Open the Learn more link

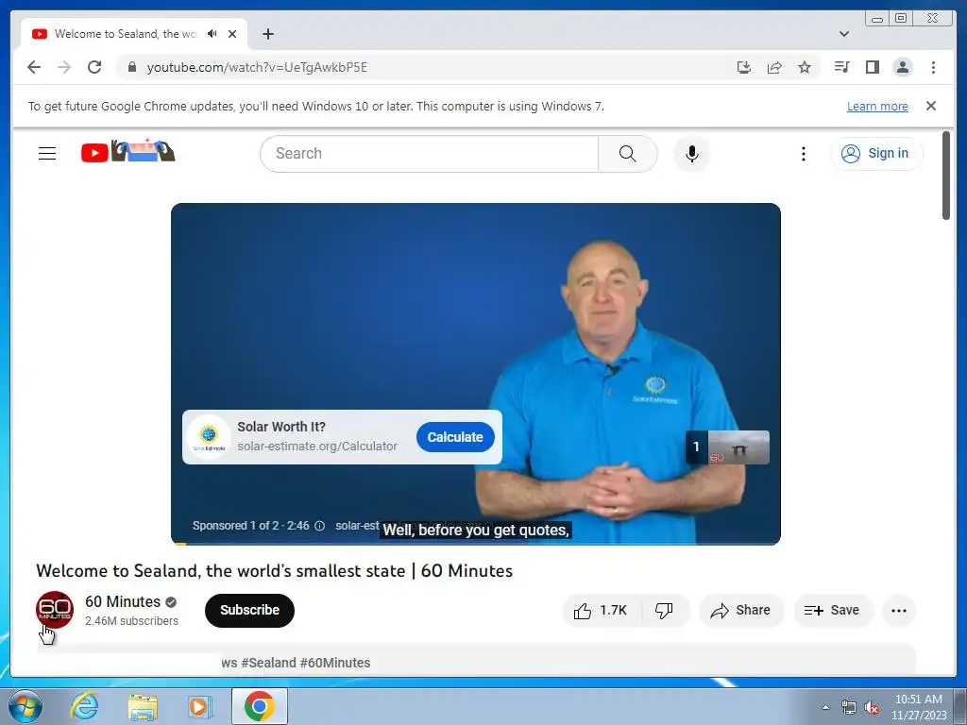(x=877, y=106)
